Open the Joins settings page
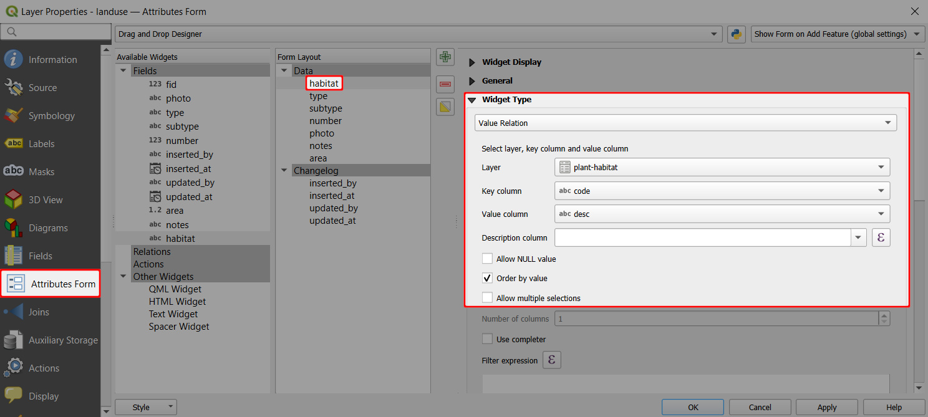 (x=50, y=312)
